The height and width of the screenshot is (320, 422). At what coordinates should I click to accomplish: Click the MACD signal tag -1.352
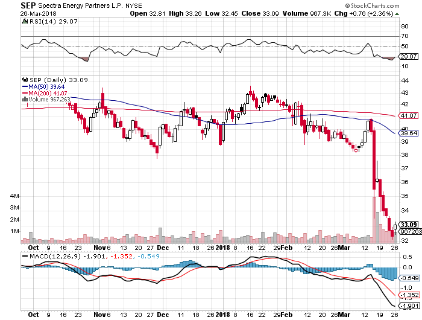409,295
